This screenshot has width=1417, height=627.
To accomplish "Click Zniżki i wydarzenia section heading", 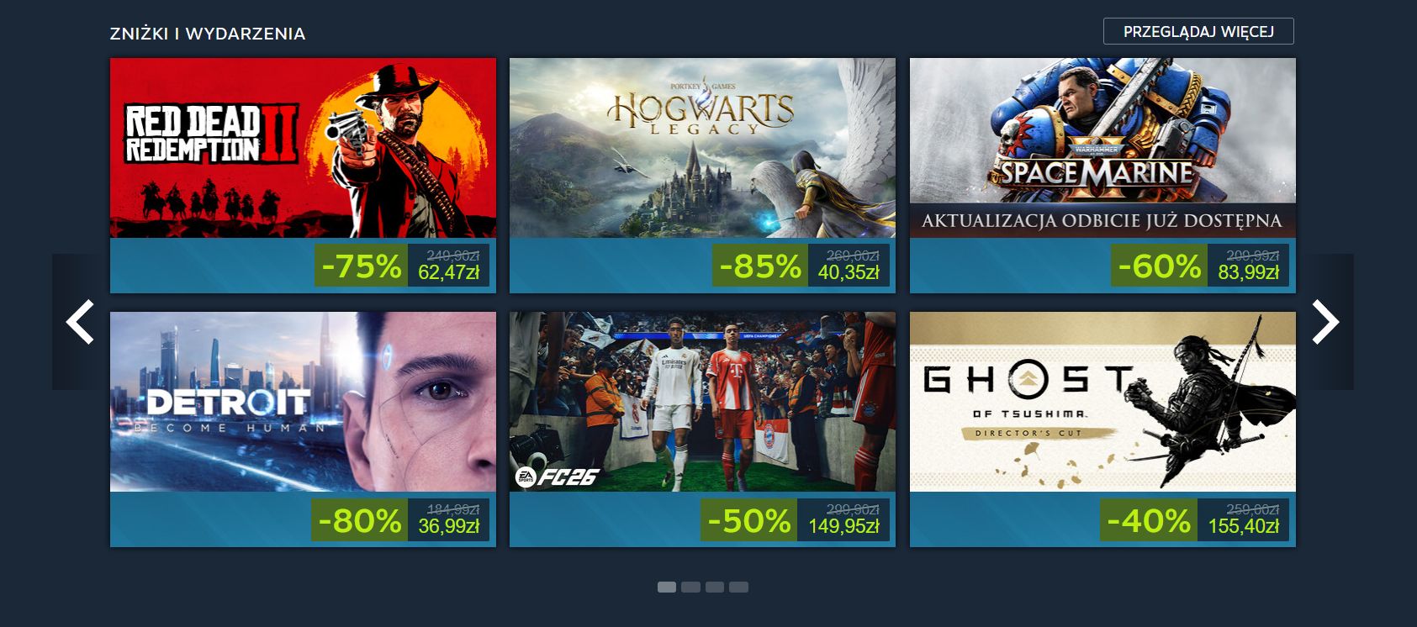I will [208, 34].
